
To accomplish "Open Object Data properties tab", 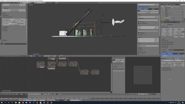I will (x=175, y=22).
